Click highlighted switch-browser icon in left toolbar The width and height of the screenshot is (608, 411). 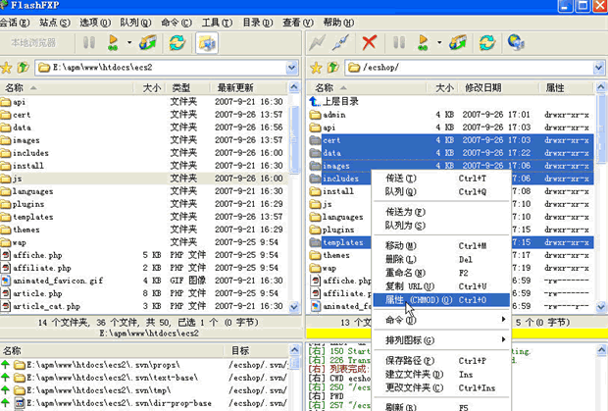[x=206, y=42]
